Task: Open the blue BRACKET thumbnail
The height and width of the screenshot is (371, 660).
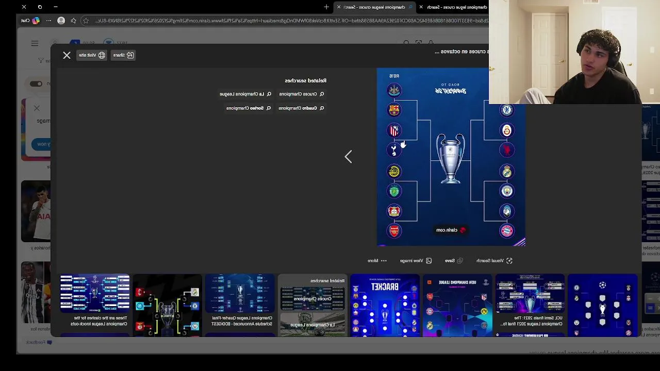Action: click(385, 306)
